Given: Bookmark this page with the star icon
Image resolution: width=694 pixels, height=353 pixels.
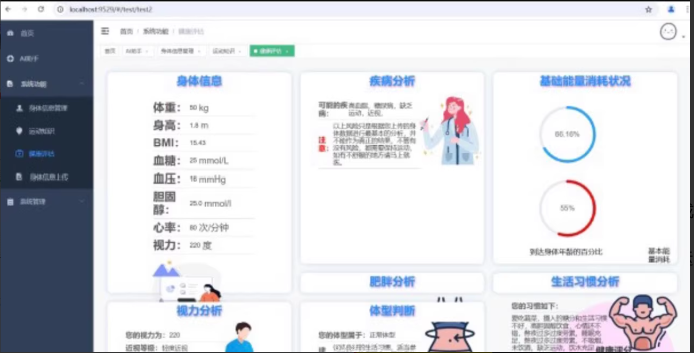Looking at the screenshot, I should pyautogui.click(x=649, y=10).
